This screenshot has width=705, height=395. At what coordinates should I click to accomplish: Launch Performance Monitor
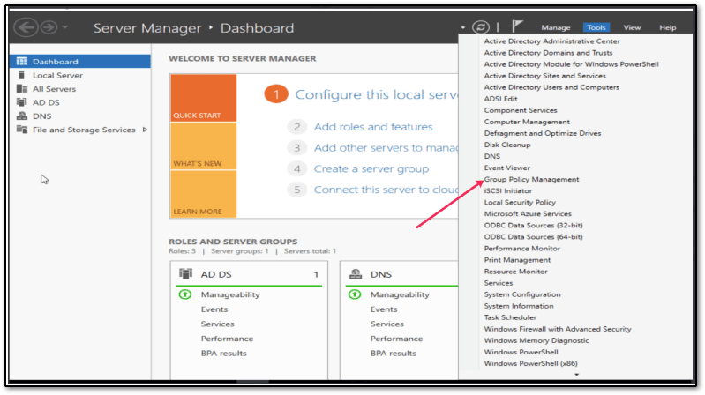coord(522,248)
